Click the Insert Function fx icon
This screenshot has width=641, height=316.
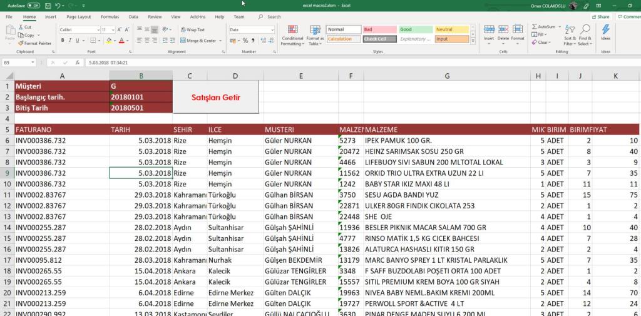pos(78,63)
